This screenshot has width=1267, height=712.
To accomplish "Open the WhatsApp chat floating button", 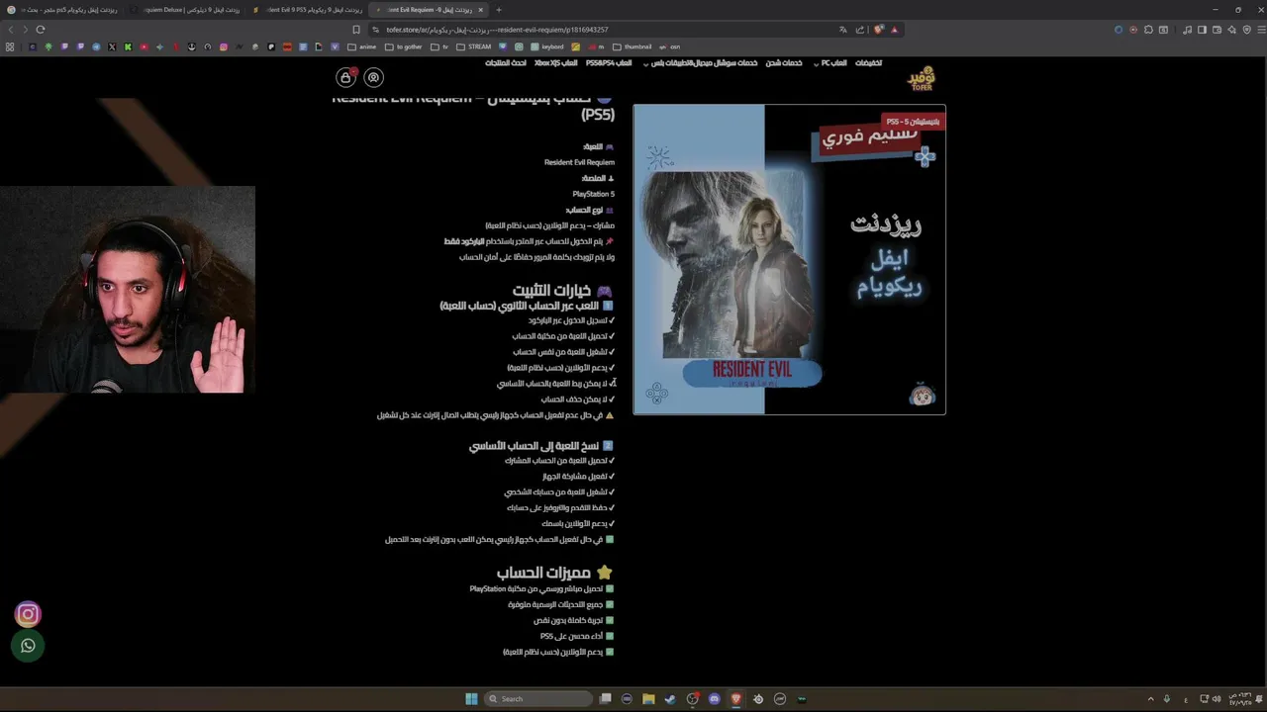I will pyautogui.click(x=28, y=646).
